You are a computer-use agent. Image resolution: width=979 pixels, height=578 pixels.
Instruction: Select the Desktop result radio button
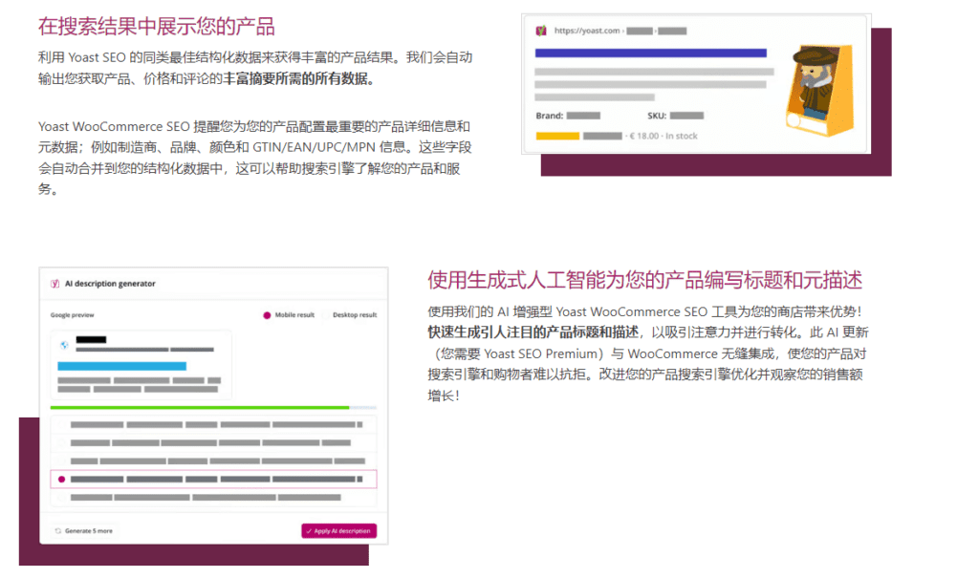coord(325,315)
